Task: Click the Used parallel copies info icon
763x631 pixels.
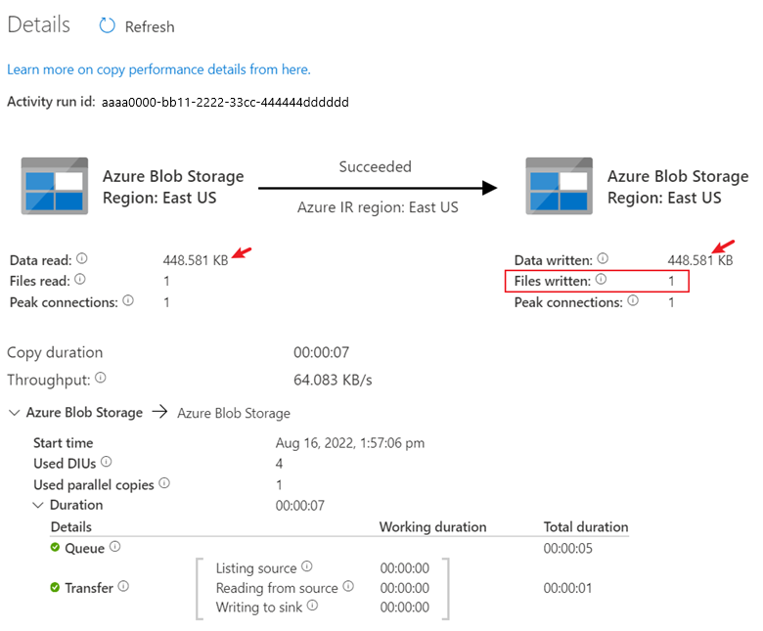Action: click(x=164, y=483)
